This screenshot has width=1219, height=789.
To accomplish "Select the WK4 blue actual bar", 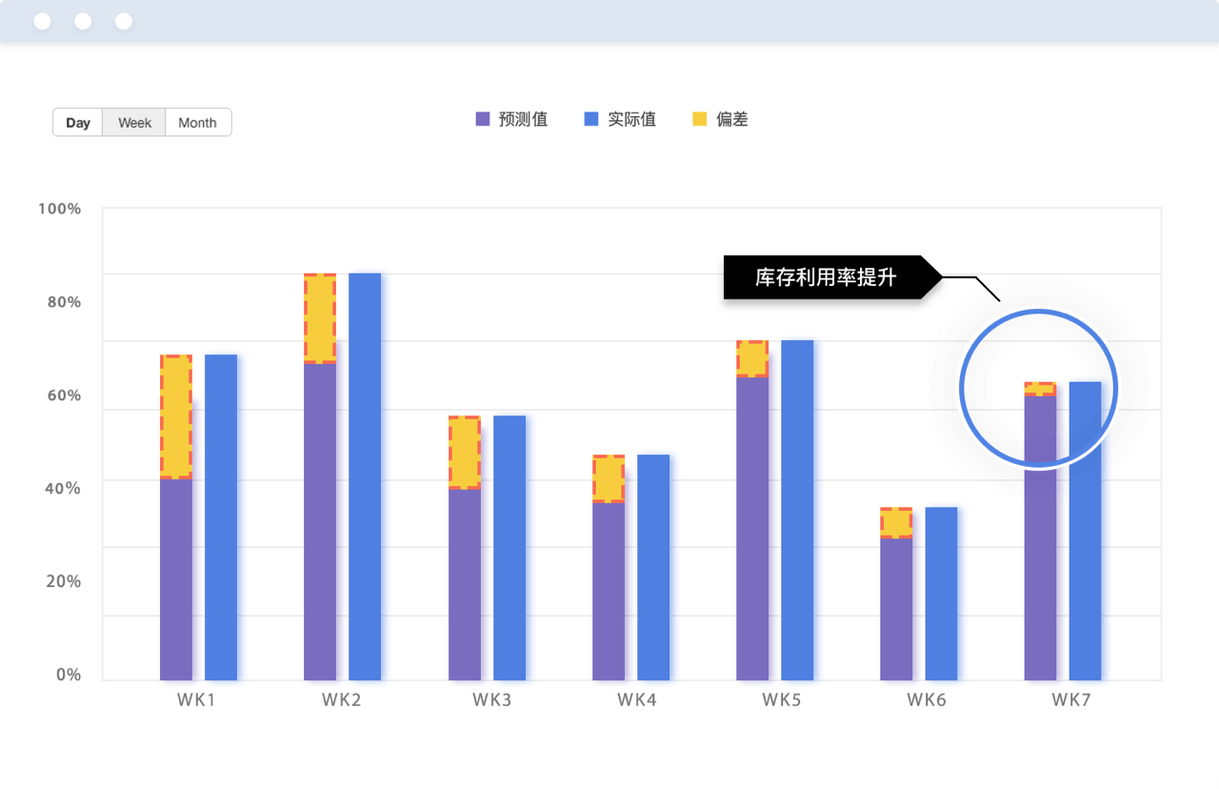I will (x=653, y=567).
